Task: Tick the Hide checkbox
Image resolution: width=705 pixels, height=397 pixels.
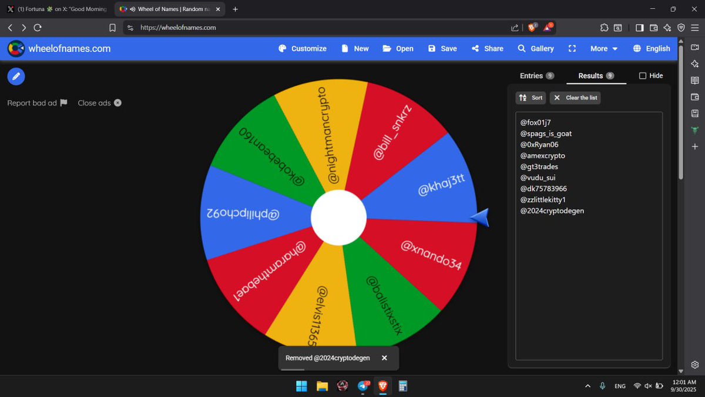Action: click(643, 76)
